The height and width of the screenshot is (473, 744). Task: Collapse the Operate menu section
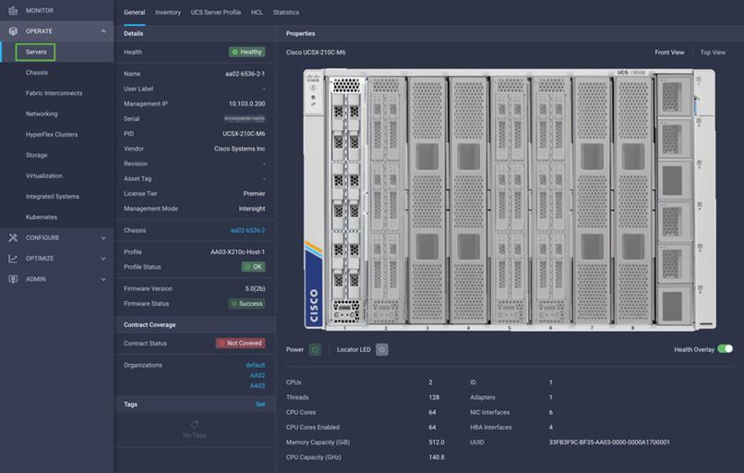tap(103, 31)
